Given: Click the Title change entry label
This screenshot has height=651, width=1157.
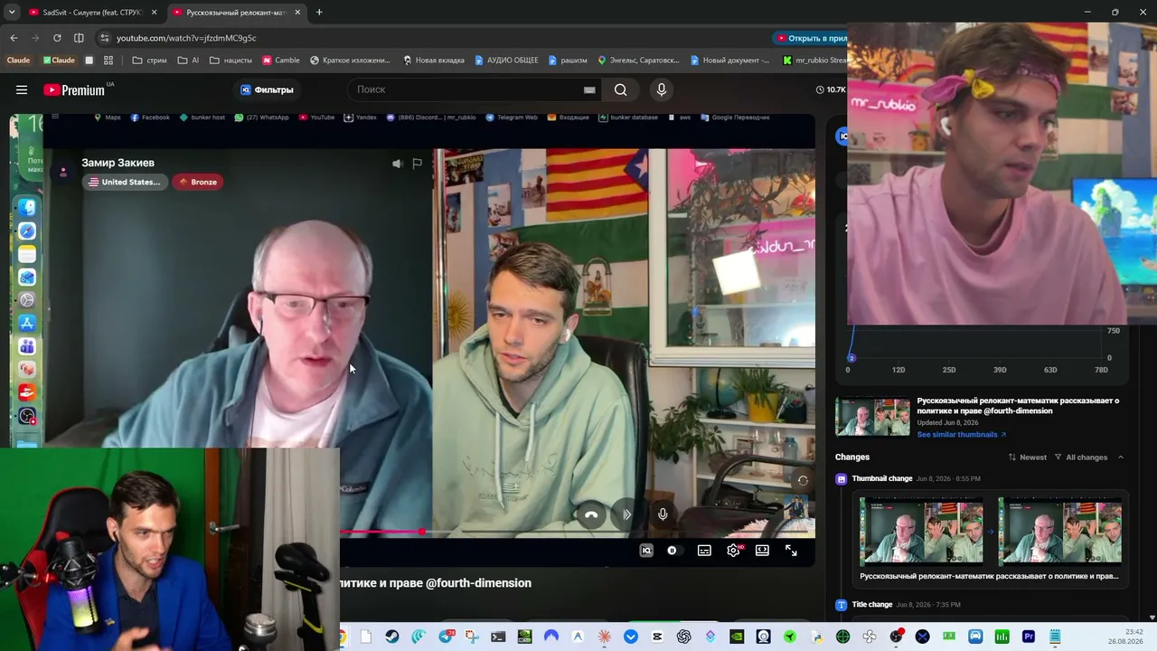Looking at the screenshot, I should click(872, 605).
